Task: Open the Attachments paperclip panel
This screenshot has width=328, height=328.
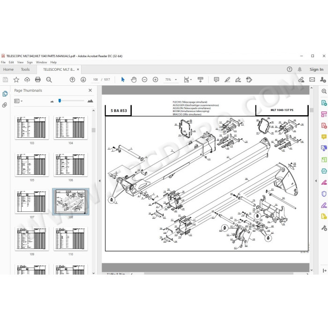Action: coord(5,105)
